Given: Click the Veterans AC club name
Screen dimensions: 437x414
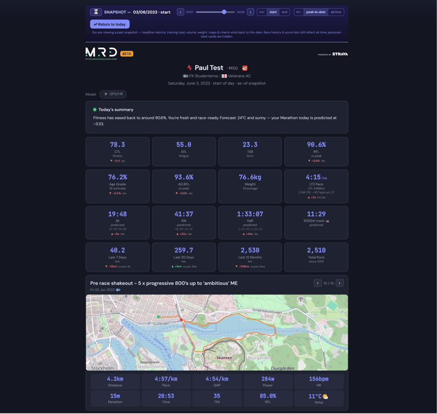Looking at the screenshot, I should point(239,76).
